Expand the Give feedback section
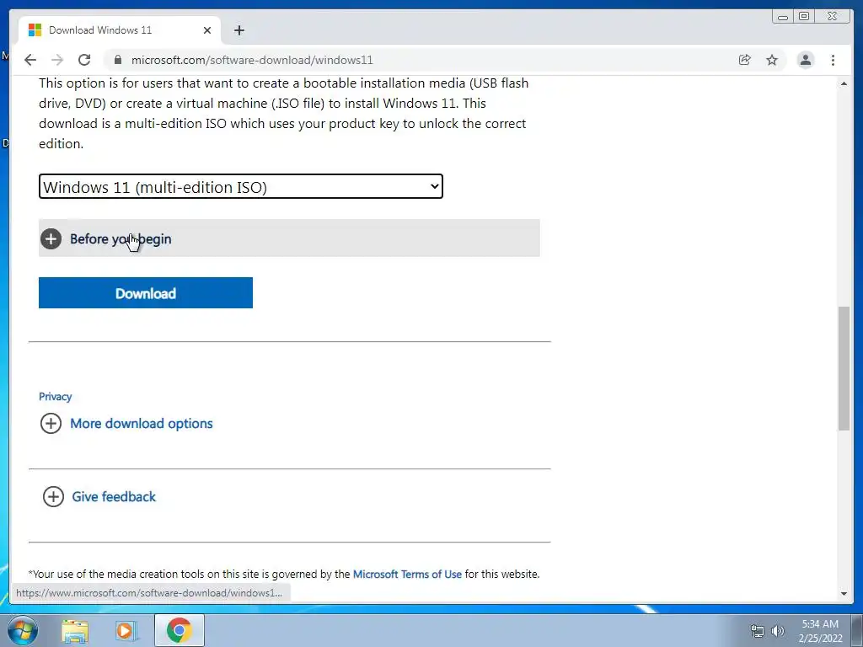 pos(99,496)
